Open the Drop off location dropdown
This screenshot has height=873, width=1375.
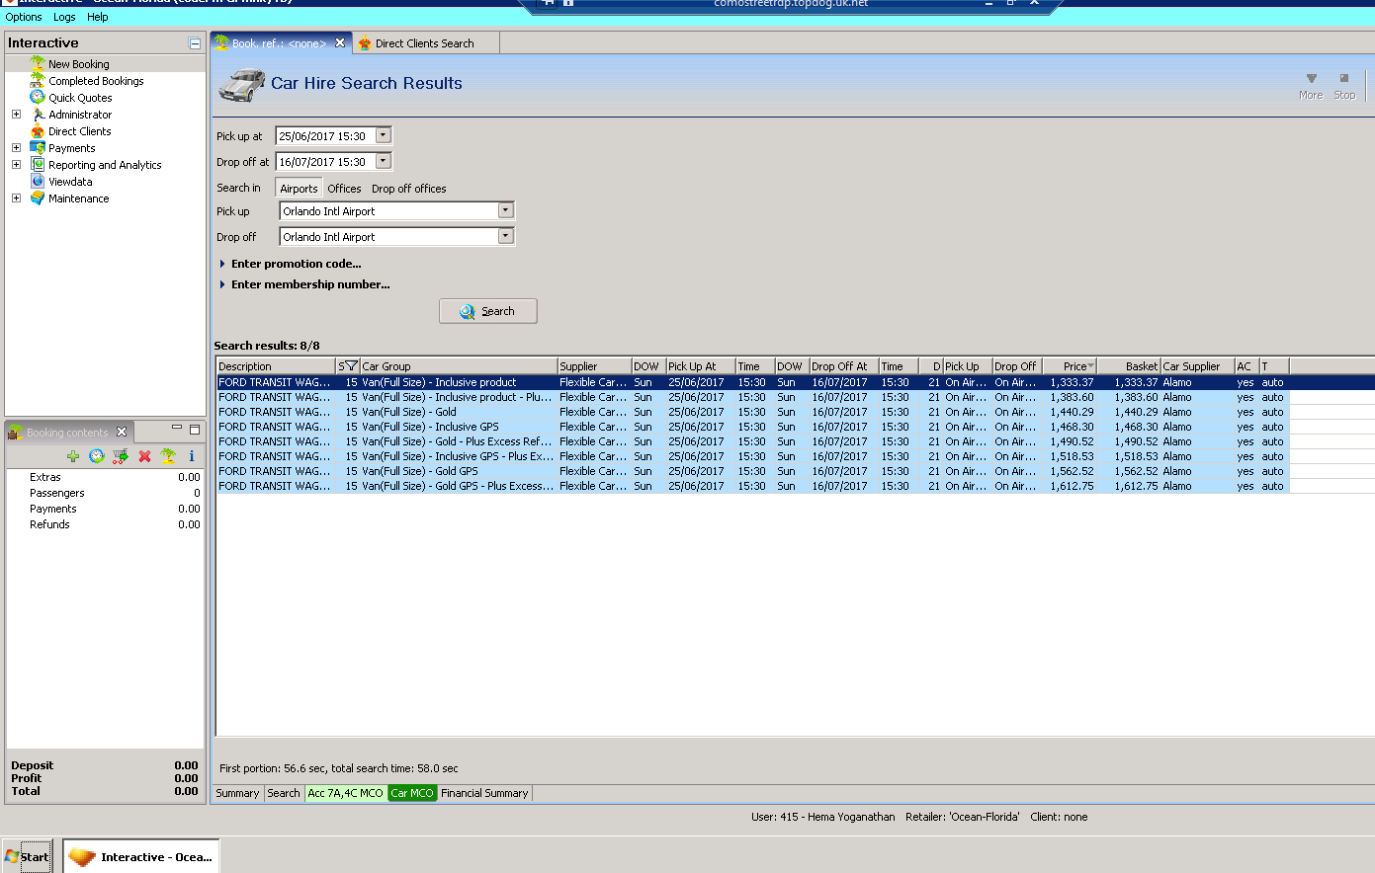[506, 236]
